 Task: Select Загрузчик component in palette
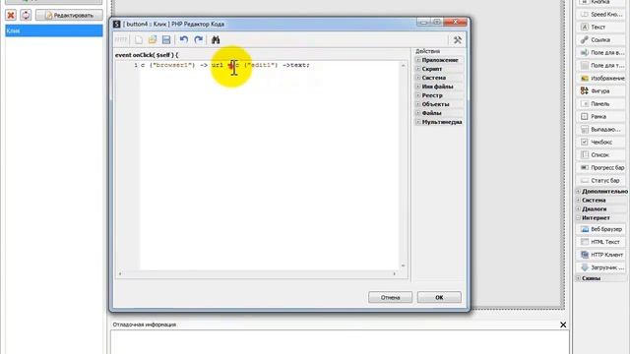click(x=600, y=267)
